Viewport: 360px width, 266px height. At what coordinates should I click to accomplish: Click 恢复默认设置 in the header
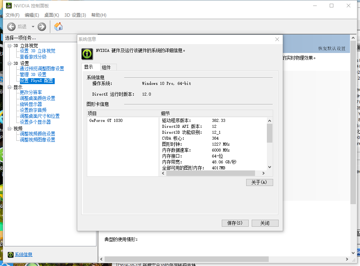tap(332, 48)
